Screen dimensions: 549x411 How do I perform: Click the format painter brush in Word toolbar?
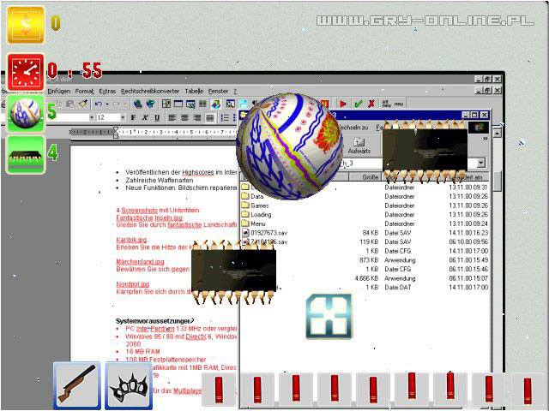pyautogui.click(x=83, y=104)
